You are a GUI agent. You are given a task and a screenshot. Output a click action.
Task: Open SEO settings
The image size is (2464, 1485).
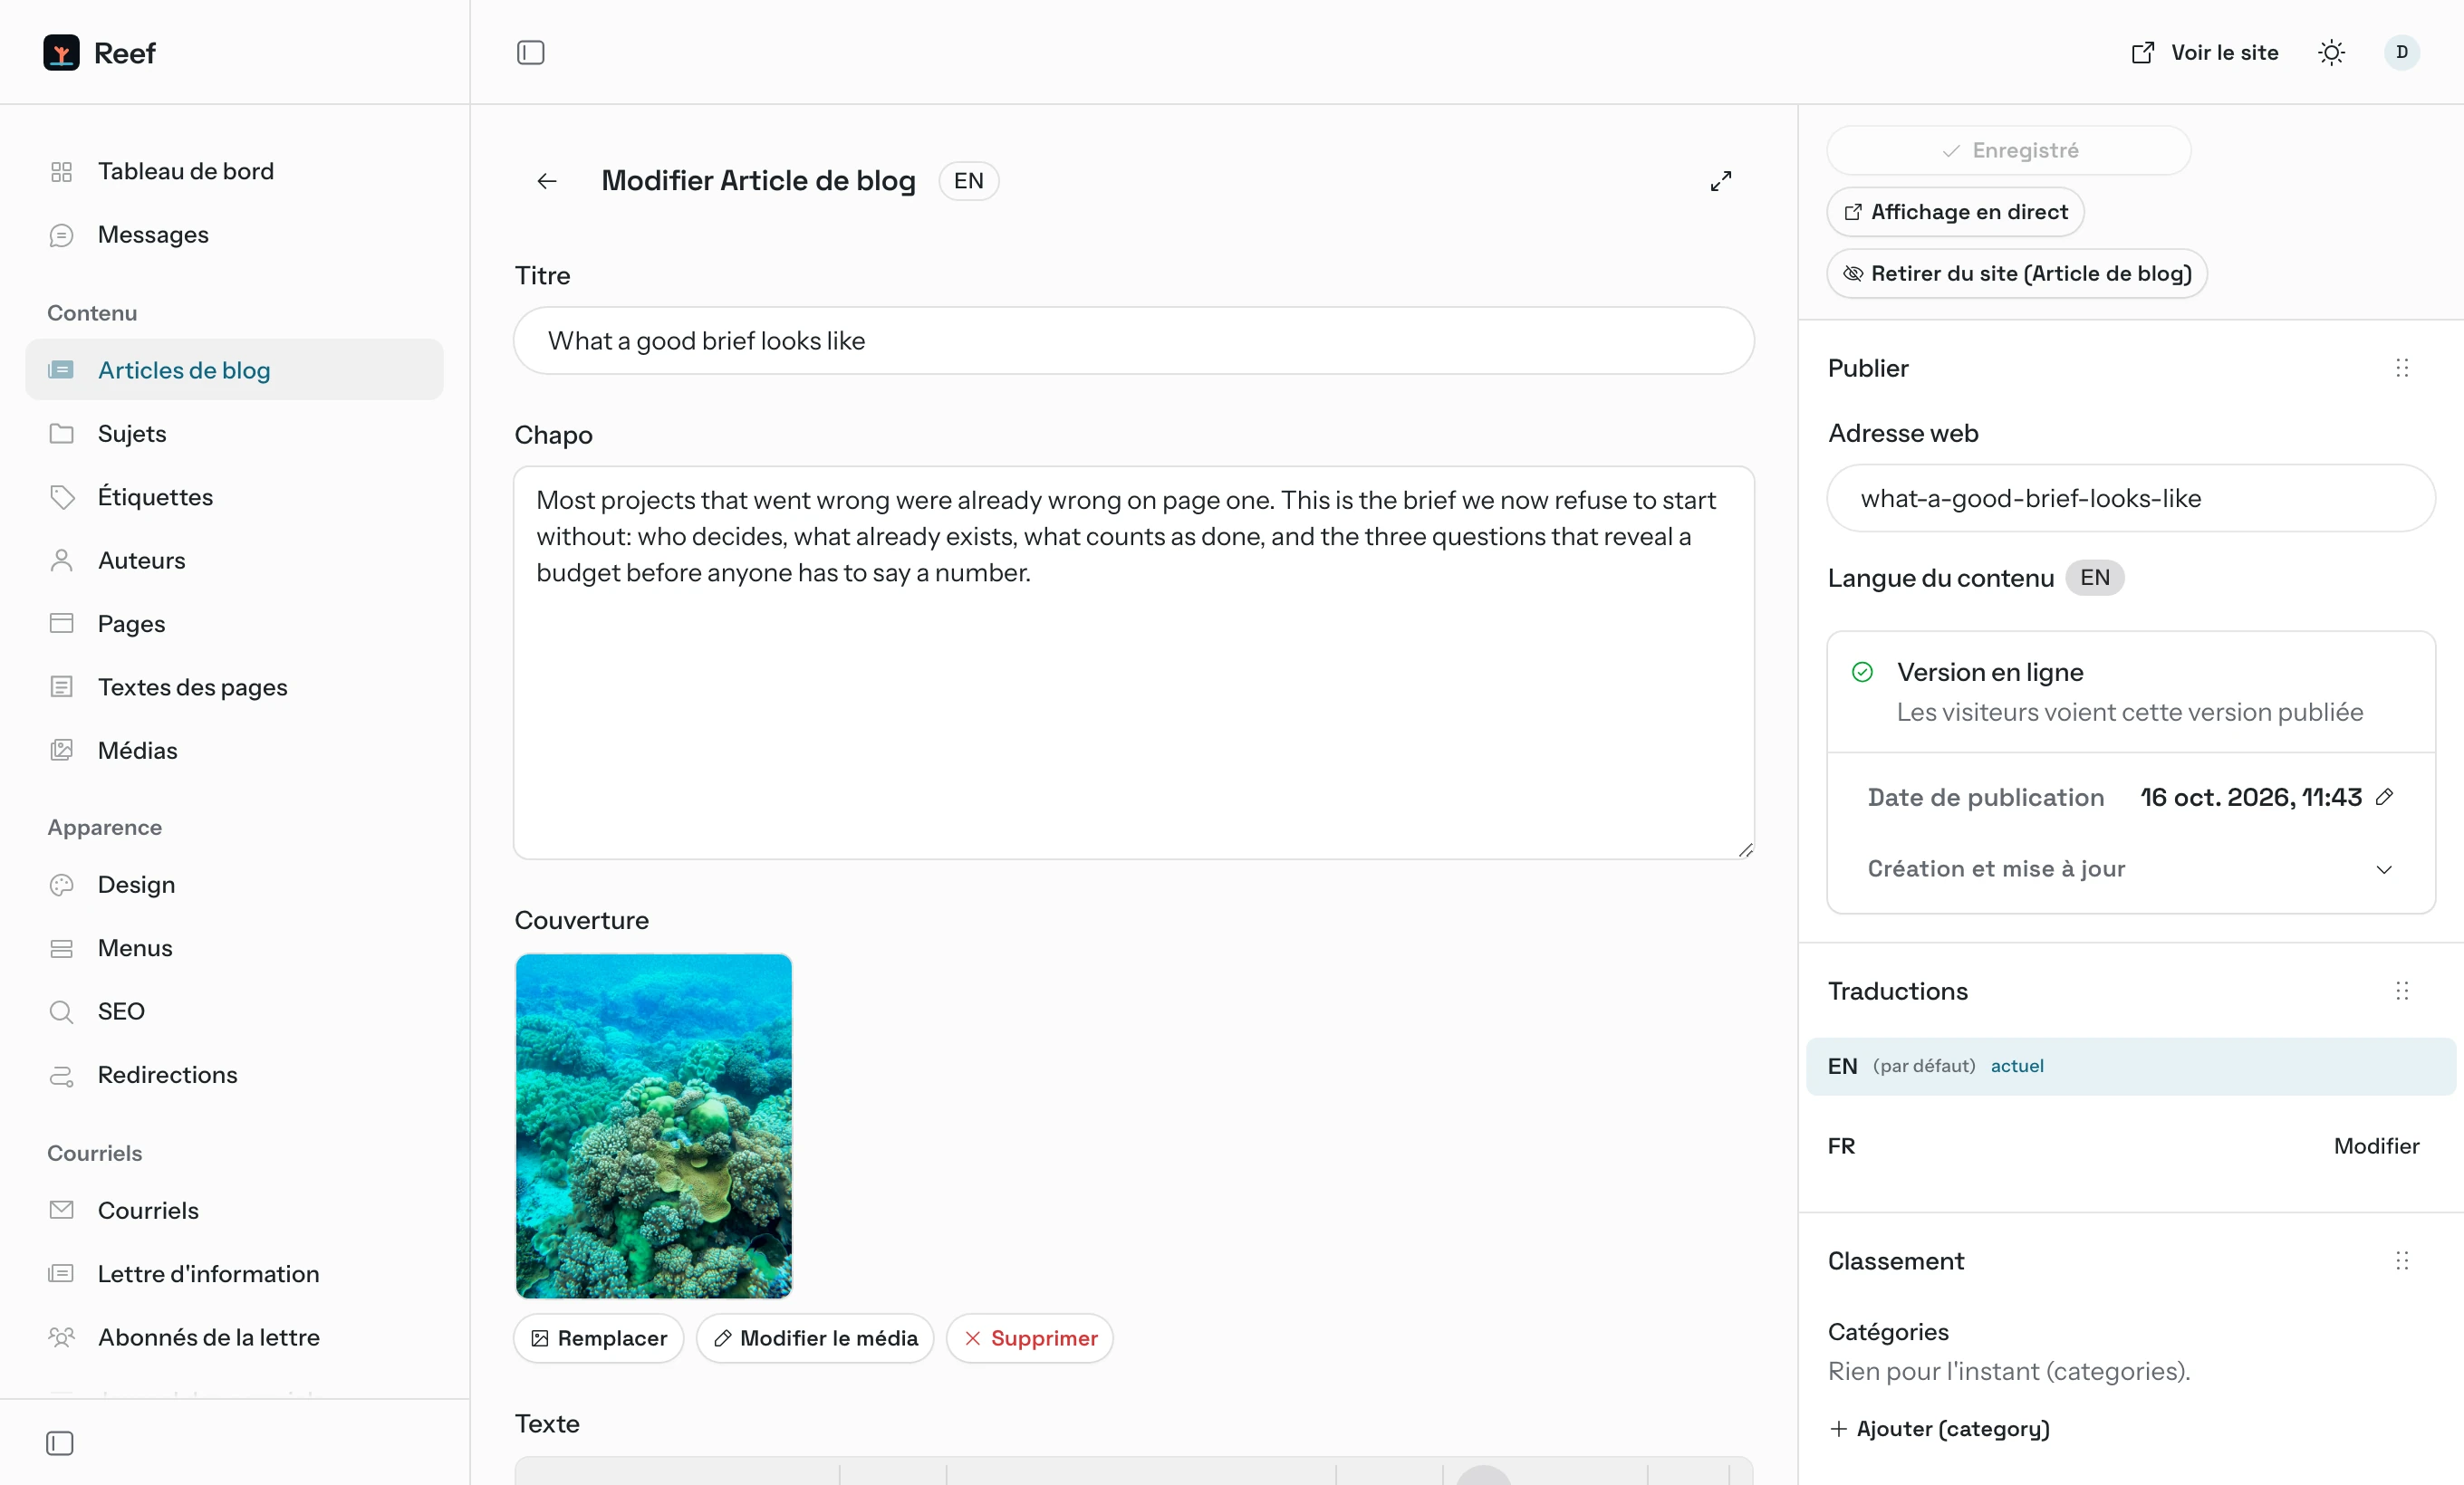pyautogui.click(x=234, y=1011)
